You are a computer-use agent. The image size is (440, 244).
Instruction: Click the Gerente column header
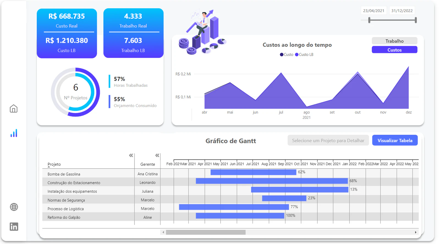(x=148, y=164)
